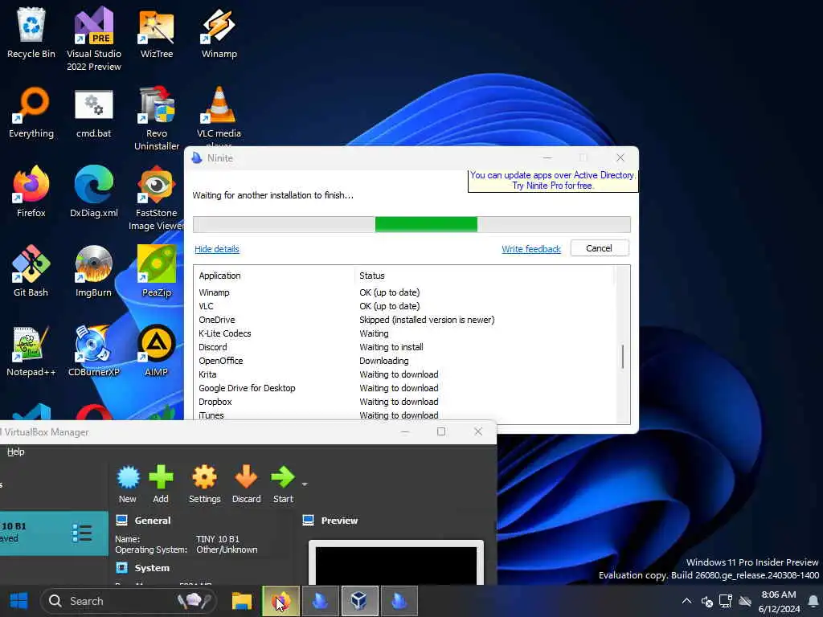Viewport: 823px width, 617px height.
Task: Select the Firefox desktop shortcut
Action: tap(31, 192)
